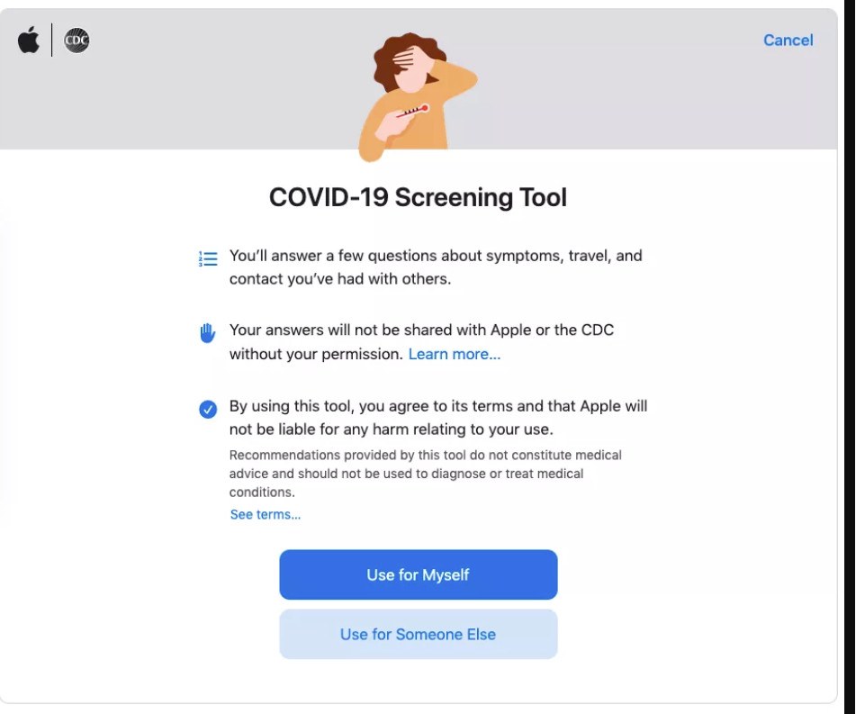Click the terms agreement liability statement
The height and width of the screenshot is (714, 856).
click(x=438, y=418)
